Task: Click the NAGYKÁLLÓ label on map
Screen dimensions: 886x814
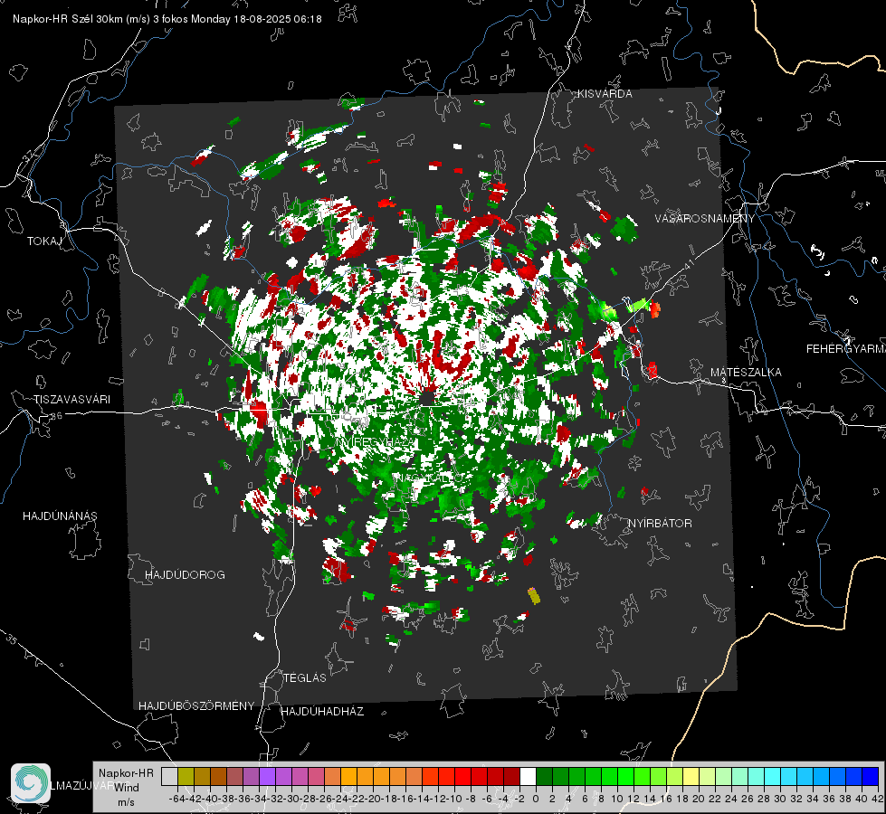Action: (428, 478)
